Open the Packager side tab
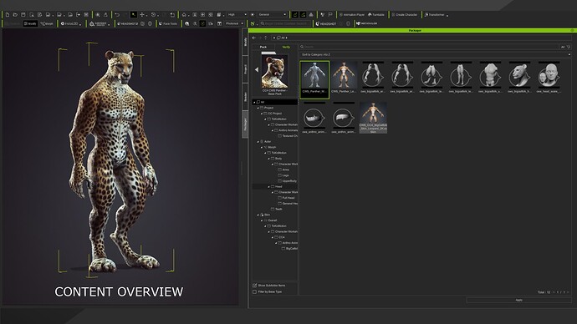577x324 pixels. tap(245, 124)
